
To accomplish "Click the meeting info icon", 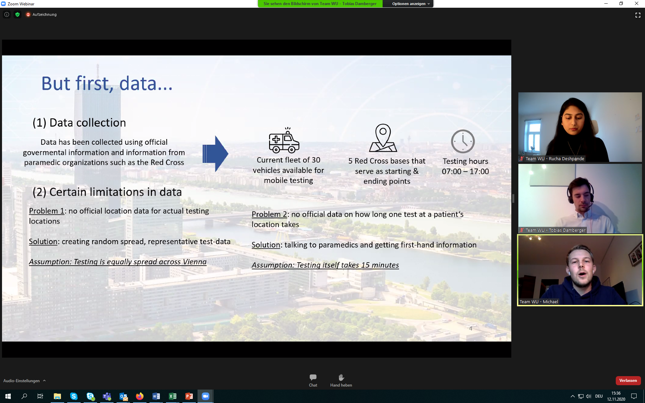I will point(7,14).
